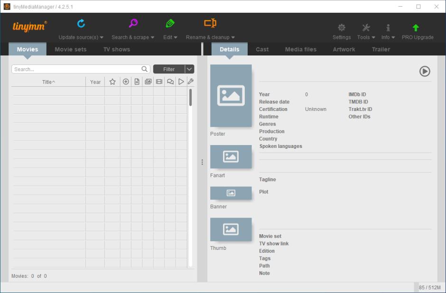Image resolution: width=446 pixels, height=293 pixels.
Task: Click the Update source(s) refresh icon
Action: (x=81, y=23)
